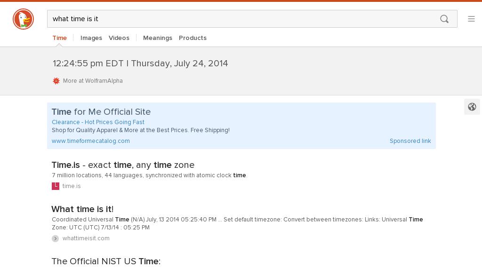The width and height of the screenshot is (482, 268).
Task: Select the Time tab
Action: (60, 38)
